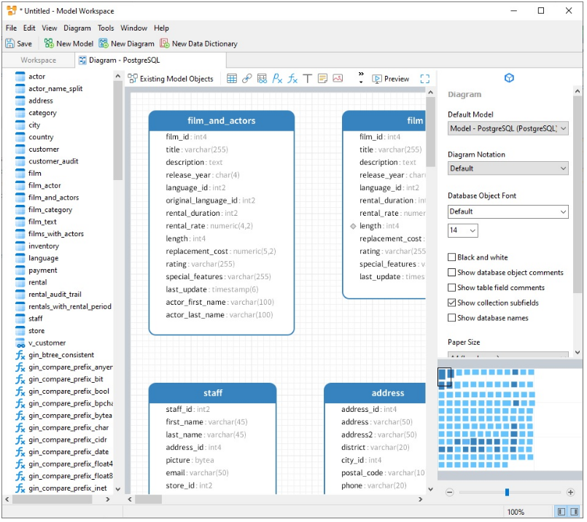Select the note tool icon
587x522 pixels.
(x=322, y=79)
